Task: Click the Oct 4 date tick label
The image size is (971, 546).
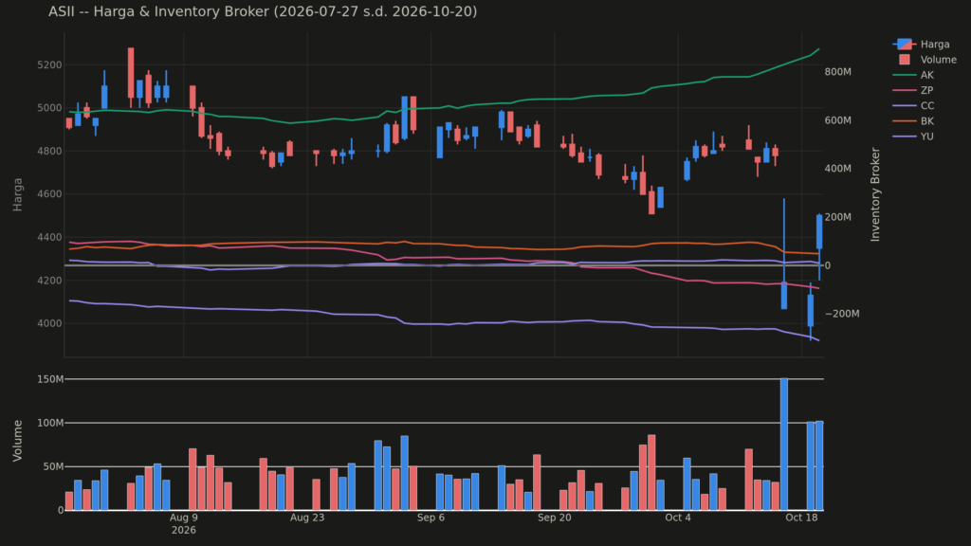Action: [677, 518]
